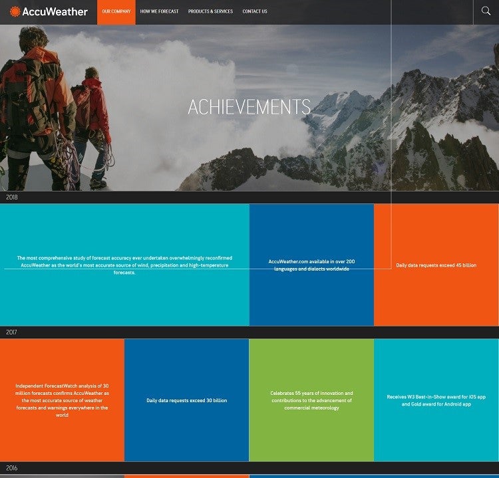Click the 2017 year label
Screen dimensions: 499x478
coord(11,332)
